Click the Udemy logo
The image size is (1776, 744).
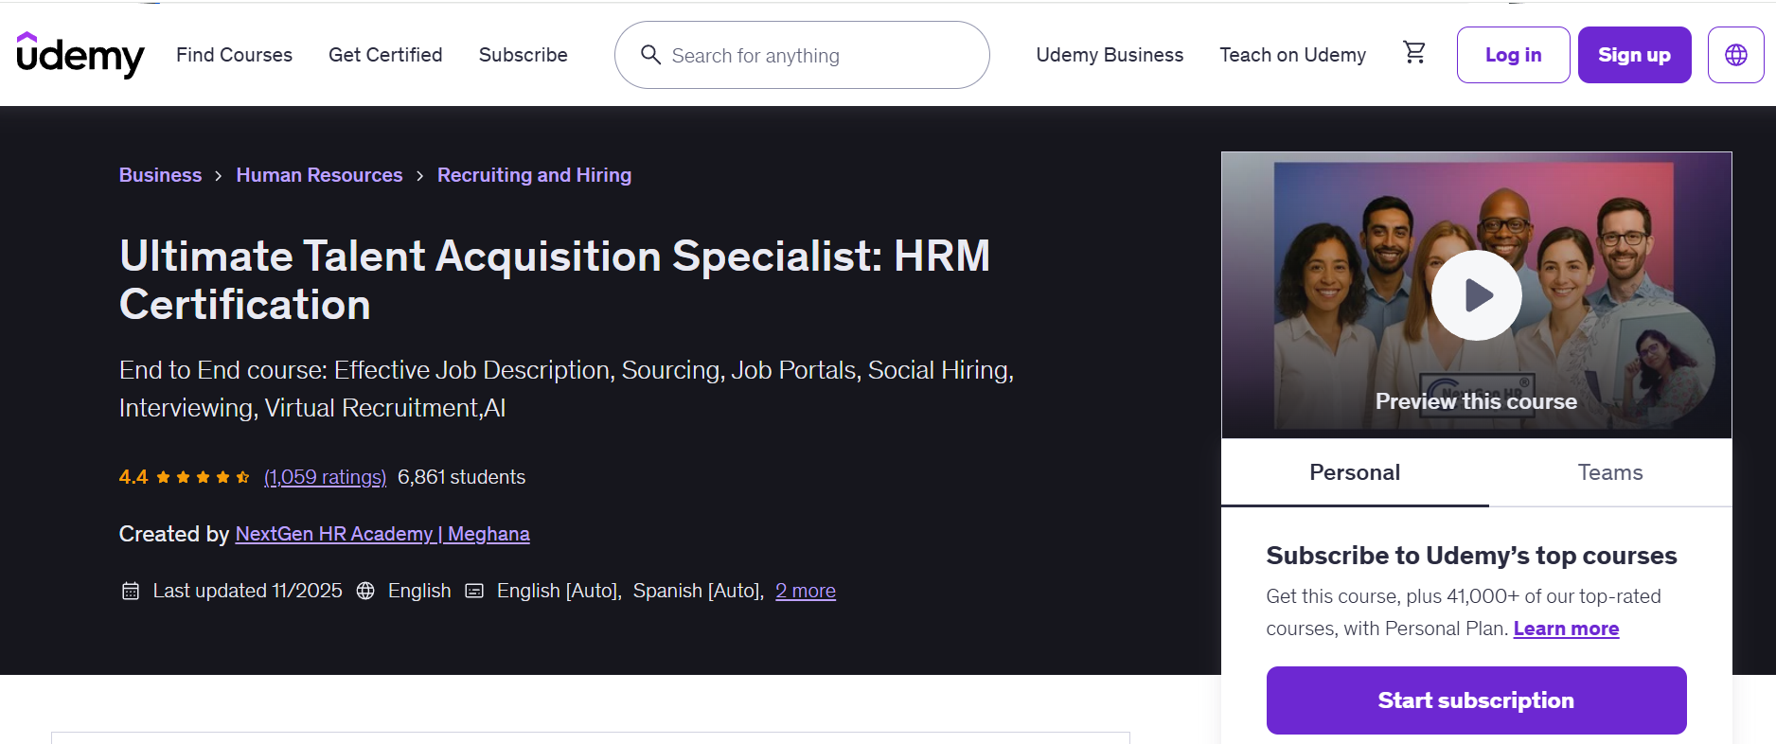80,55
